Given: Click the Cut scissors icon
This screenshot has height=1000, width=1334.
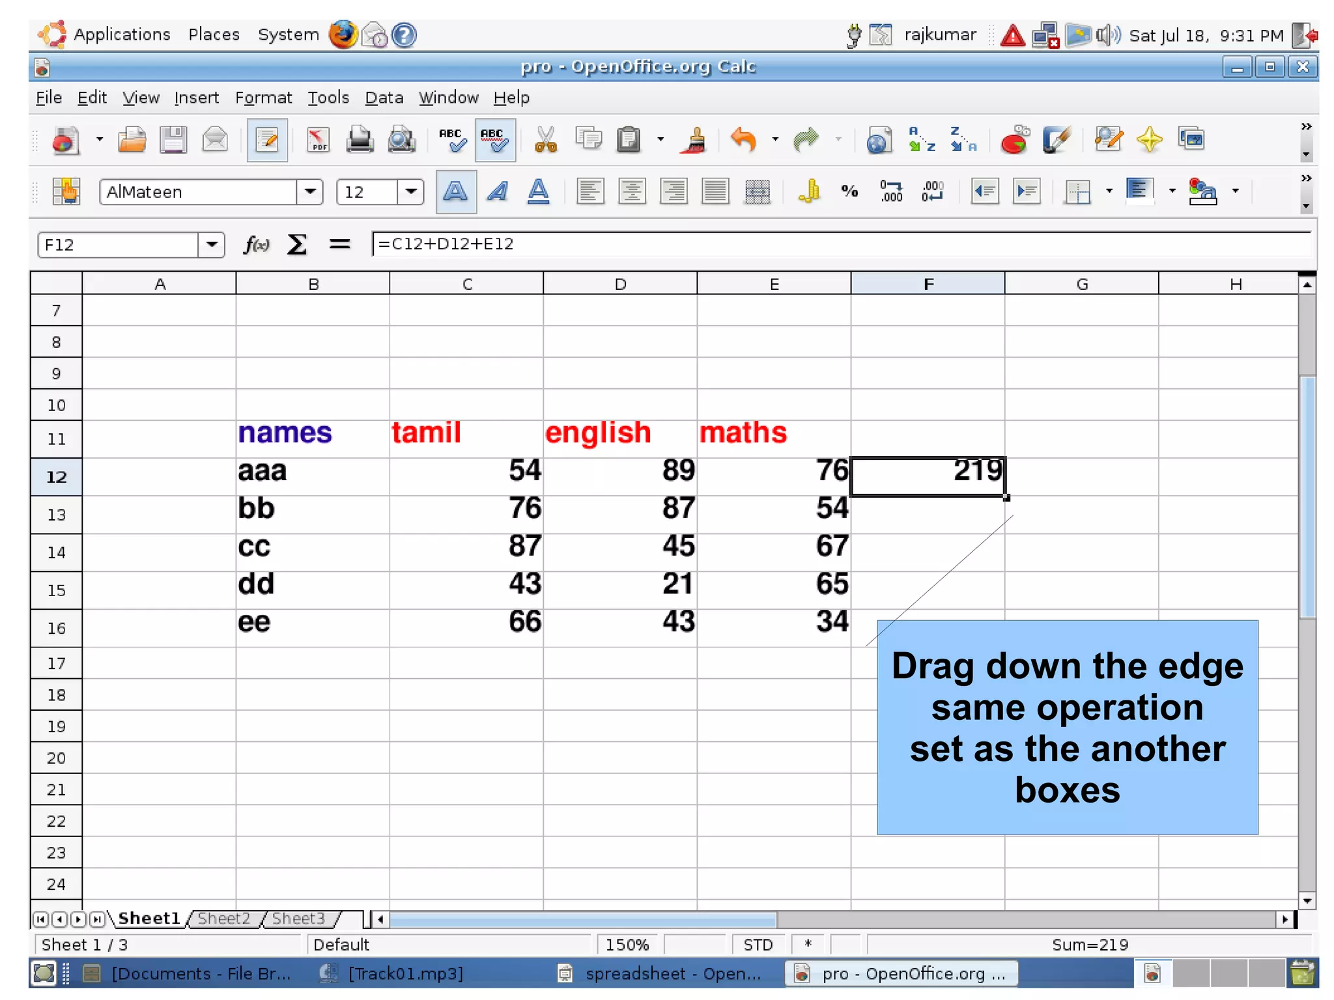Looking at the screenshot, I should [x=545, y=139].
